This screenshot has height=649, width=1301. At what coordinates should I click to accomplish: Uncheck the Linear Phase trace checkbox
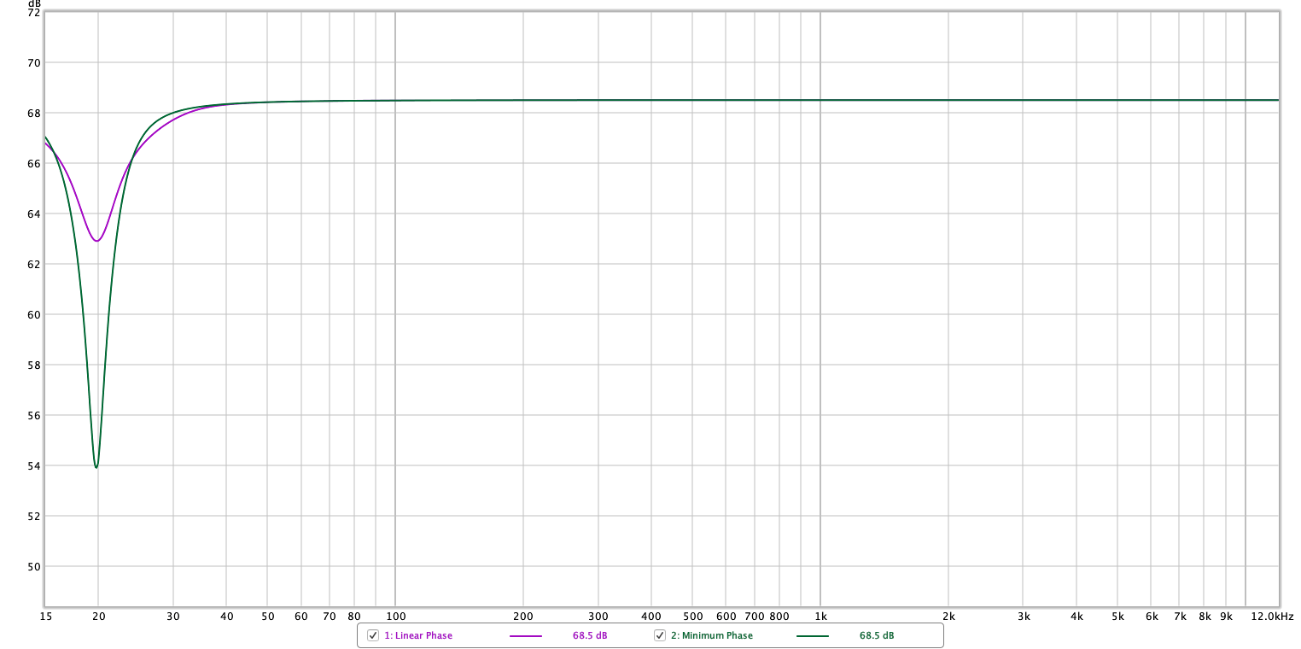pyautogui.click(x=373, y=635)
